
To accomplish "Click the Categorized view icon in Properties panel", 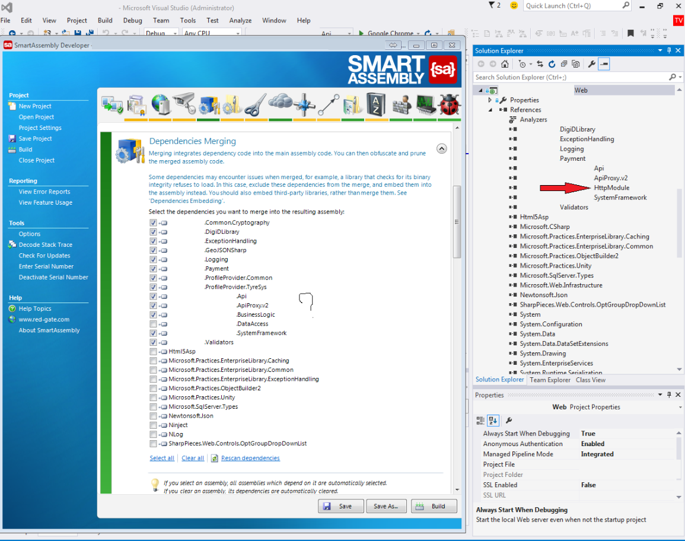I will coord(480,421).
